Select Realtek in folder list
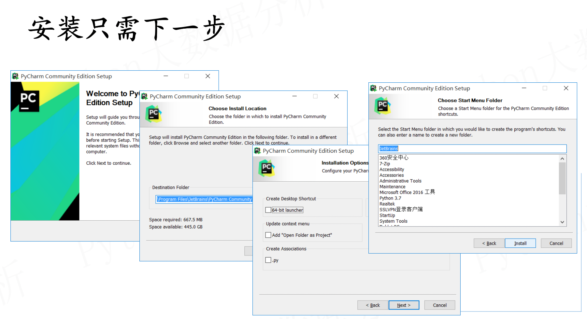Screen dimensions: 587x319 pos(387,204)
